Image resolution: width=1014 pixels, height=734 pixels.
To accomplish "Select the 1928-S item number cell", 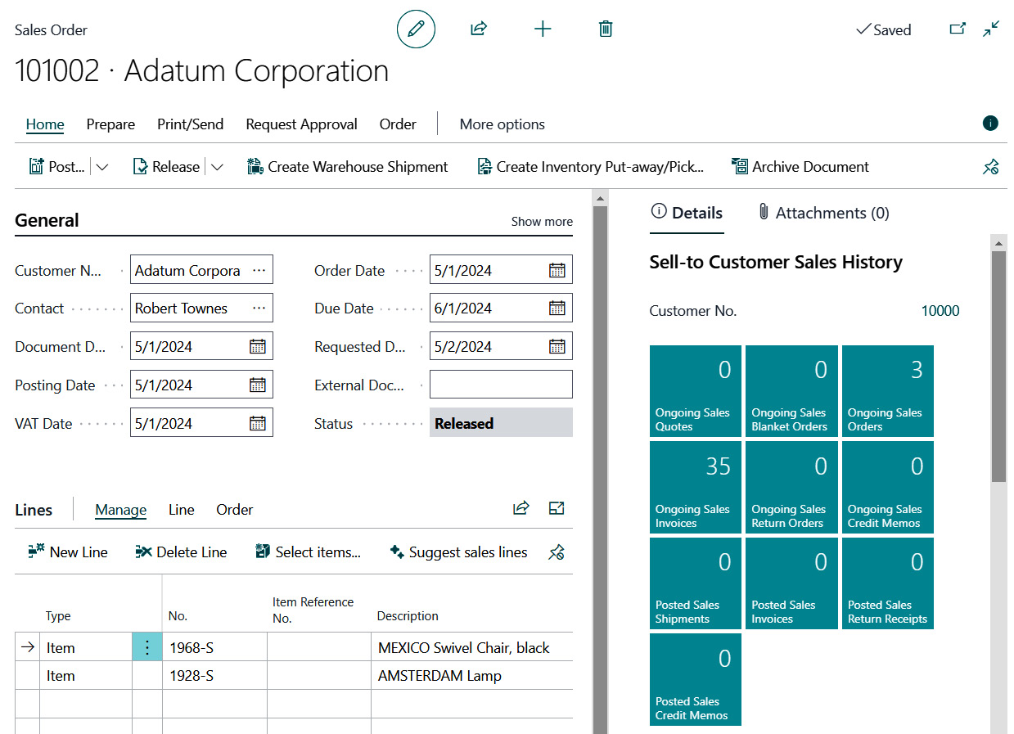I will [214, 676].
